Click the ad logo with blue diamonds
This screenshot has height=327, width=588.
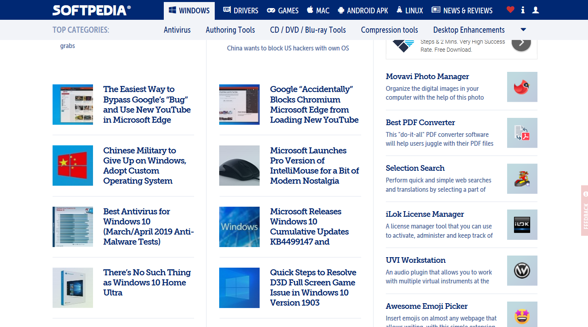[x=403, y=46]
